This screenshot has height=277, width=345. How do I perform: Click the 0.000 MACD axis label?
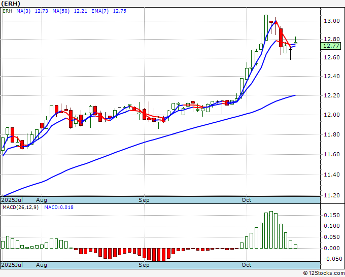point(332,248)
